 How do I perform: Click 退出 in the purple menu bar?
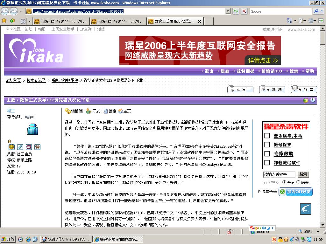click(209, 71)
